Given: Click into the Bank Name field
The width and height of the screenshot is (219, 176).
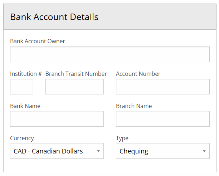Looking at the screenshot, I should point(57,119).
